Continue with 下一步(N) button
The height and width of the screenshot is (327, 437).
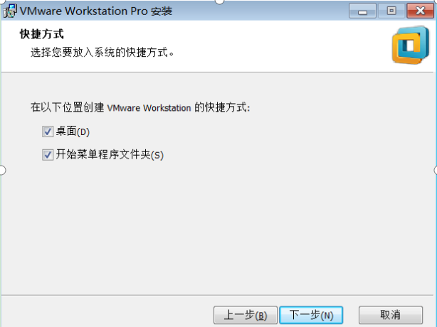311,315
